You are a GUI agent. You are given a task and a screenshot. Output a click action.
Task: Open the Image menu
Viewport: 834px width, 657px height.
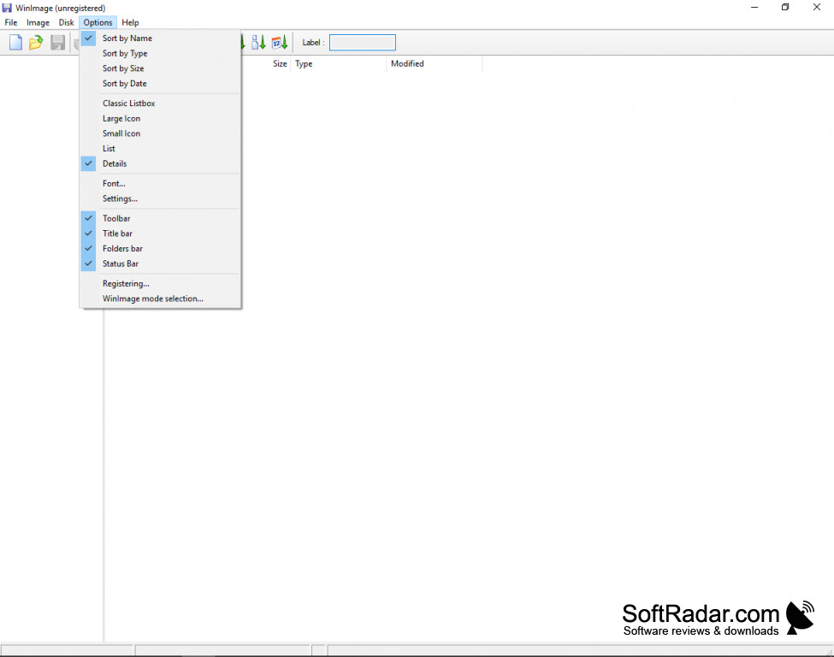click(x=38, y=22)
